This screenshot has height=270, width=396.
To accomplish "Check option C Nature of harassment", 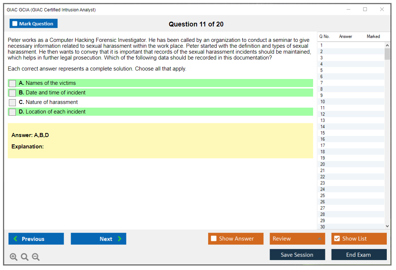I will point(13,102).
